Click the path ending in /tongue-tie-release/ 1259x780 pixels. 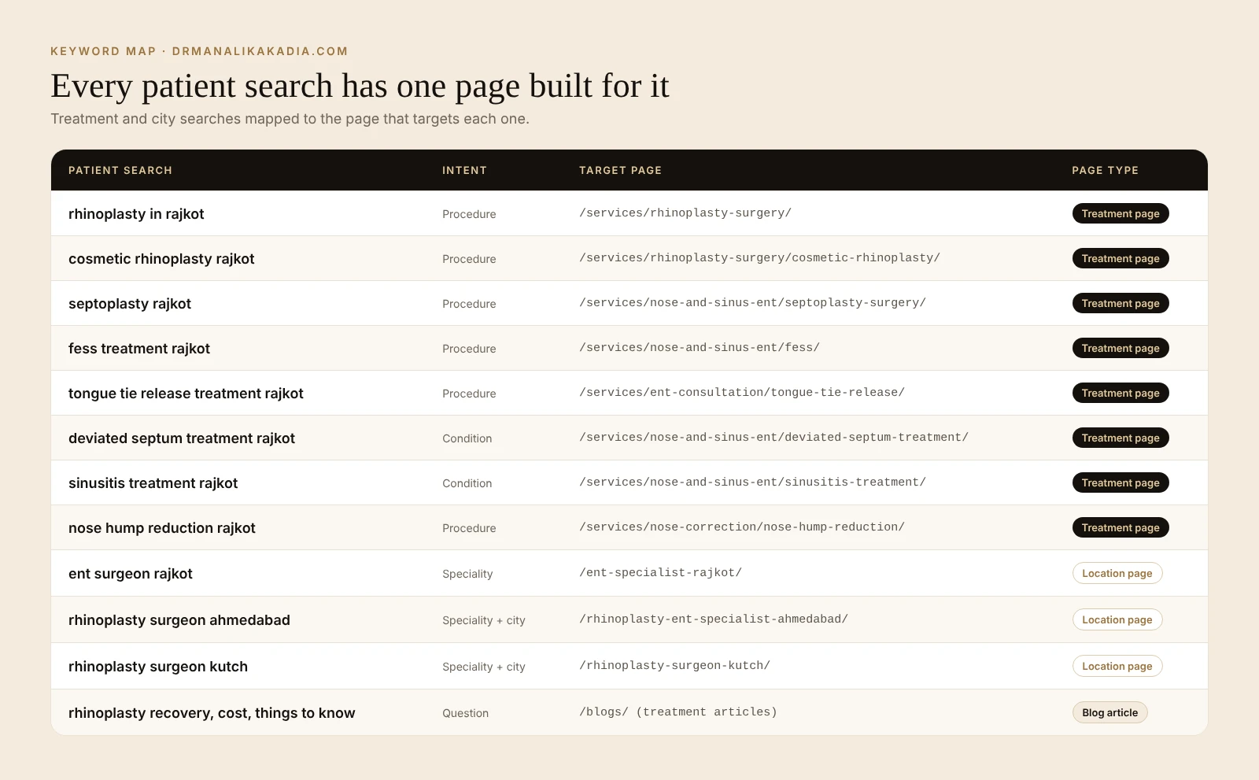(742, 392)
